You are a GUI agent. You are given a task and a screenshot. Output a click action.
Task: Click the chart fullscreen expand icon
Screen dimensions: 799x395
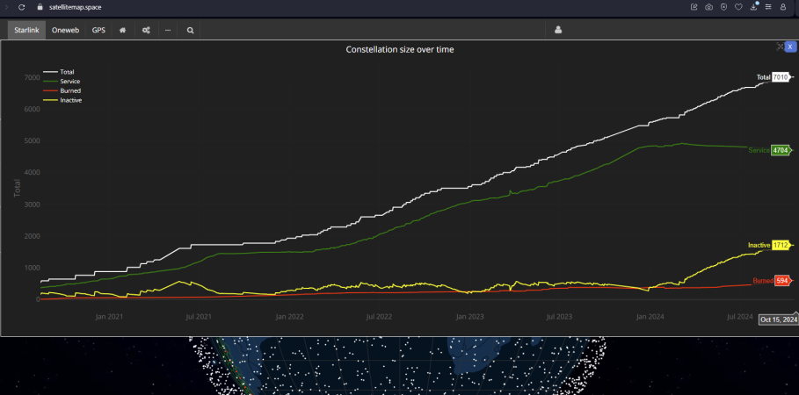point(780,47)
